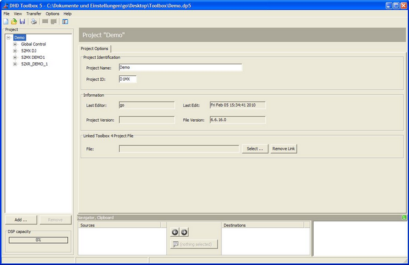
Task: Click the disabled Remove button
Action: pyautogui.click(x=55, y=220)
